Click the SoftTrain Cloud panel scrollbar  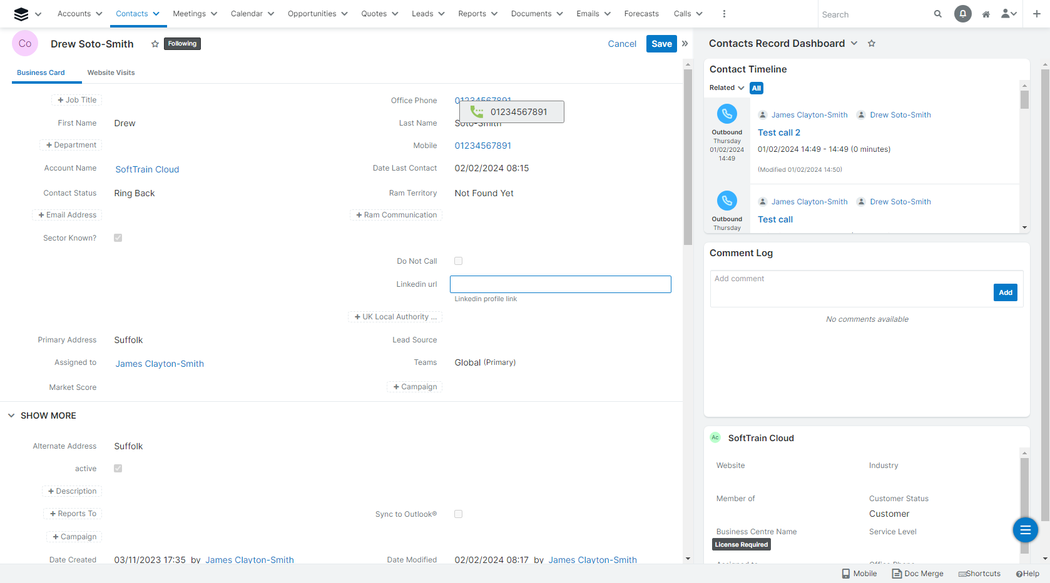point(1024,505)
